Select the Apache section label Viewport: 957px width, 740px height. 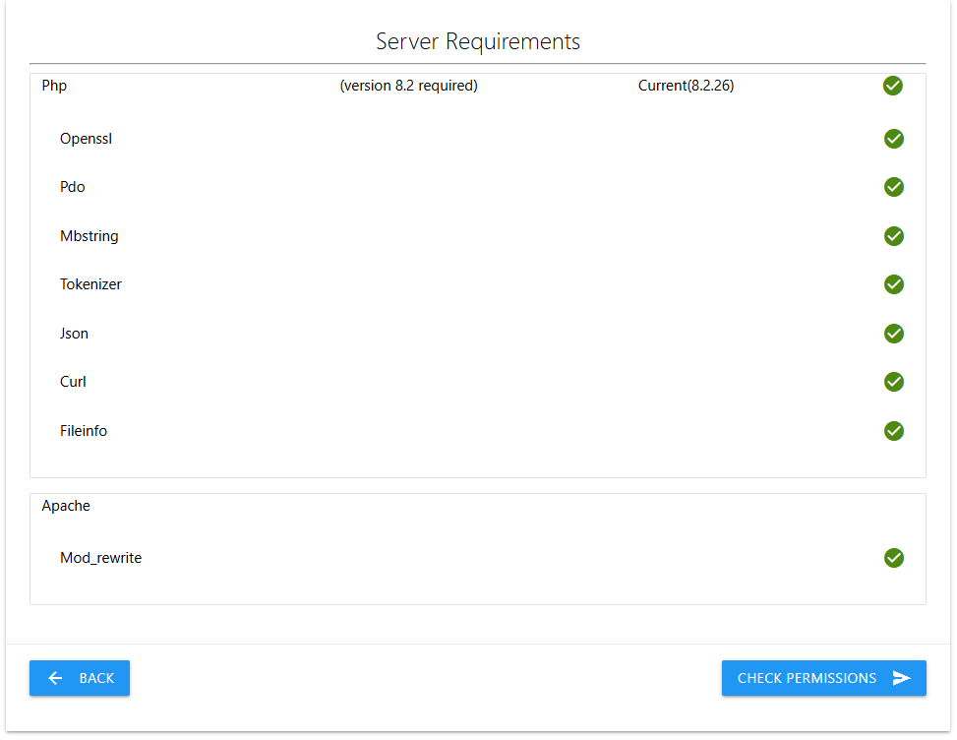click(66, 506)
